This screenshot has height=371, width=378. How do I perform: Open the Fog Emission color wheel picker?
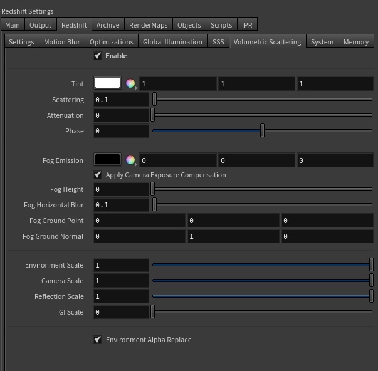131,160
